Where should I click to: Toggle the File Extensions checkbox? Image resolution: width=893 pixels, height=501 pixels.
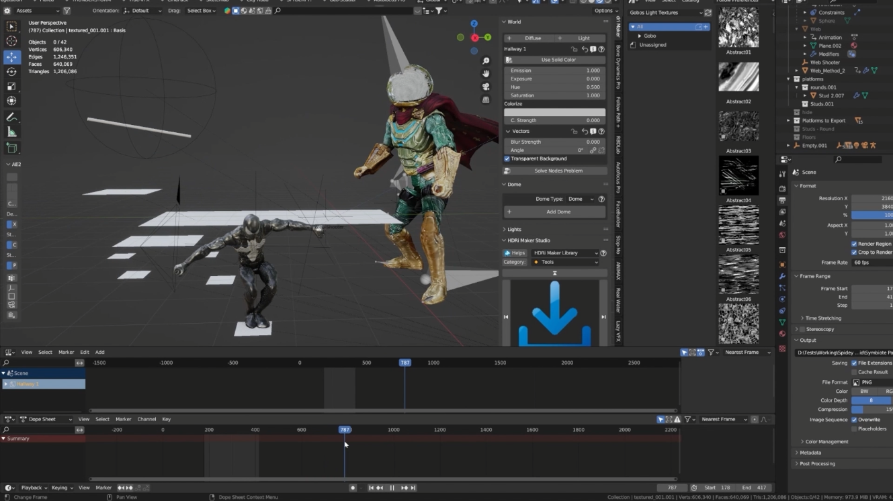point(854,363)
